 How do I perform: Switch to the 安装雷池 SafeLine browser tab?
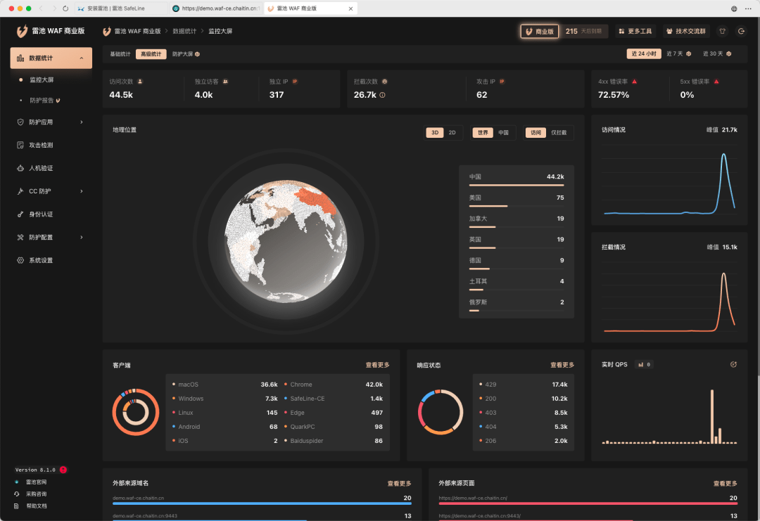[x=120, y=8]
